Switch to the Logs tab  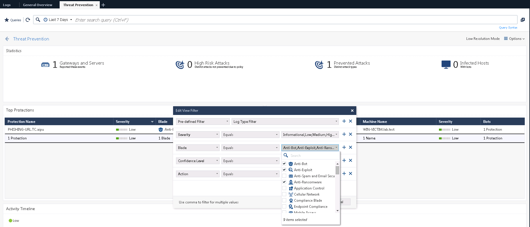[x=7, y=5]
